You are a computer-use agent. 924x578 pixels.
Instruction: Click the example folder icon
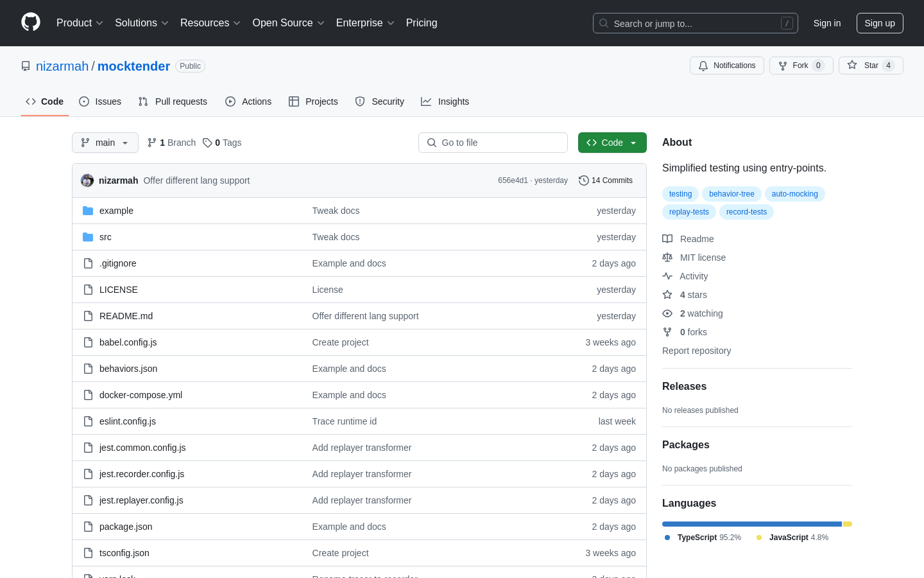click(x=88, y=211)
